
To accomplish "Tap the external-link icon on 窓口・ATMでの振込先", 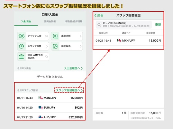I will pyautogui.click(x=46, y=56).
